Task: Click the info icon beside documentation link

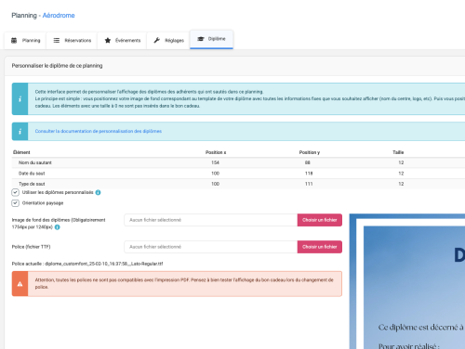Action: 20,132
